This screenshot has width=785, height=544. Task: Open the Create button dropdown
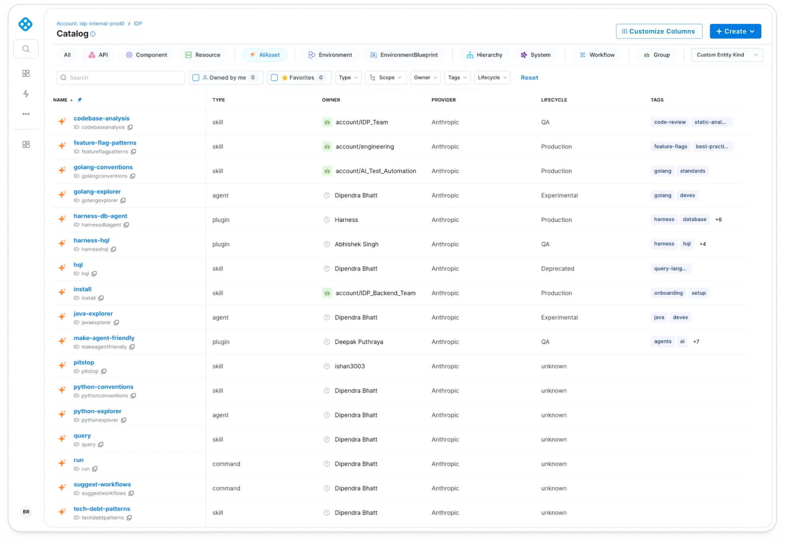coord(735,31)
